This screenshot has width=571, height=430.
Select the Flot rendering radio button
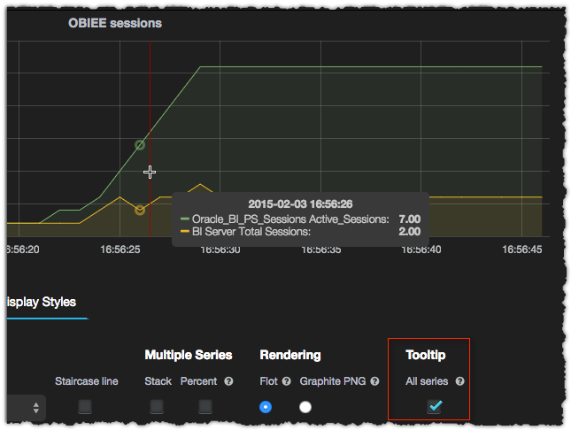click(266, 407)
